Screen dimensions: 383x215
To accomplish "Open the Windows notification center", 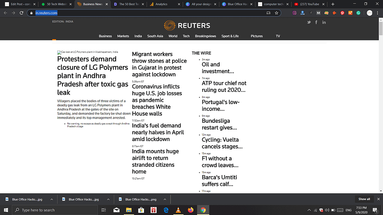I will coord(376,210).
